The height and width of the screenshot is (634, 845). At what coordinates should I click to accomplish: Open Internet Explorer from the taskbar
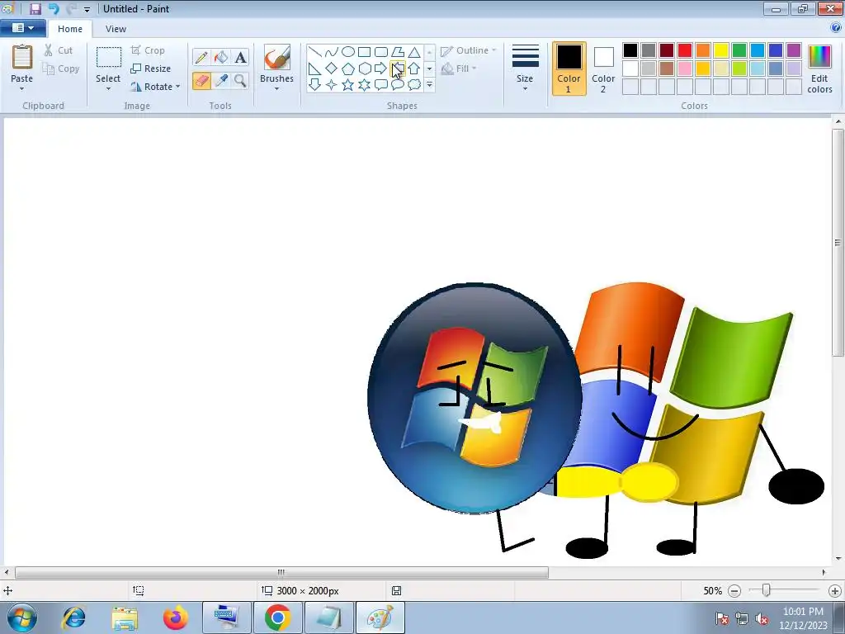[x=73, y=617]
